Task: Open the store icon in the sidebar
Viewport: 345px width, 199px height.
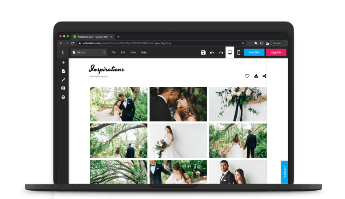Action: tap(63, 97)
